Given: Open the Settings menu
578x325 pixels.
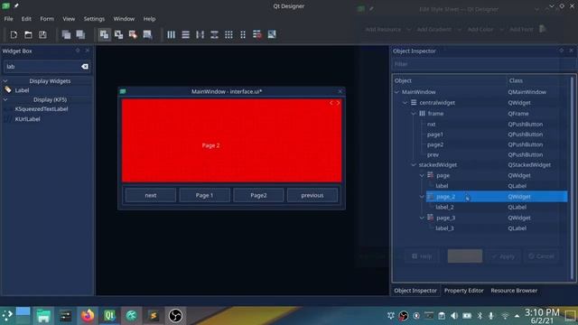Looking at the screenshot, I should click(x=94, y=19).
